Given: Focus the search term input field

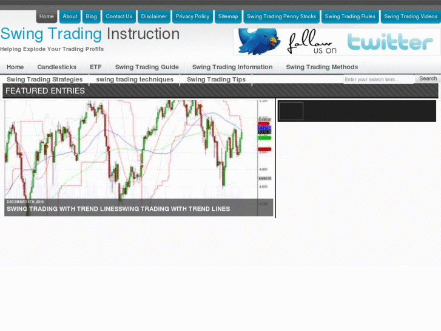Looking at the screenshot, I should (379, 80).
